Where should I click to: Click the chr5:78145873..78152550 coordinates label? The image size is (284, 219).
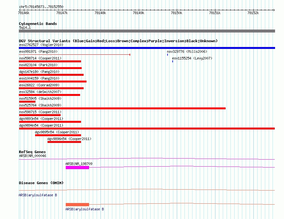(41, 7)
